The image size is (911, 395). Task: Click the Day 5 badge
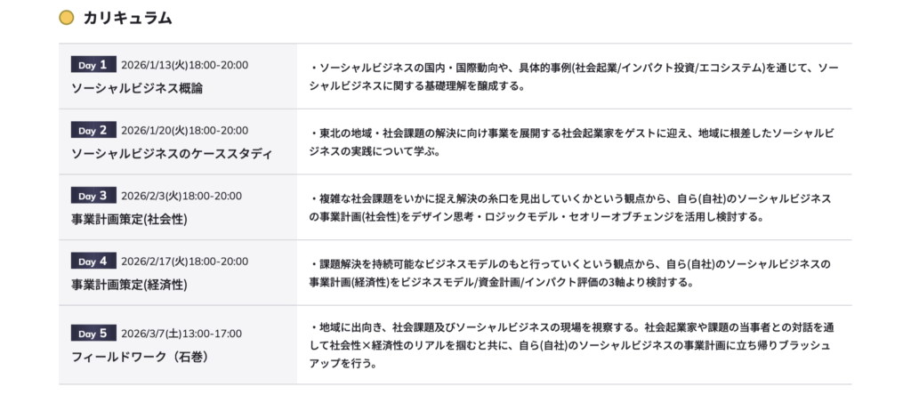pyautogui.click(x=93, y=333)
